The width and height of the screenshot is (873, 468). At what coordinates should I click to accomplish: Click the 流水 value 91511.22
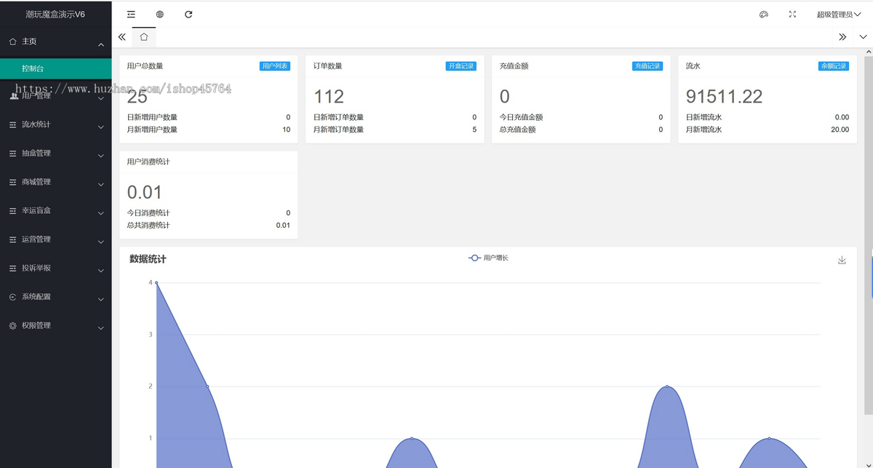[725, 96]
